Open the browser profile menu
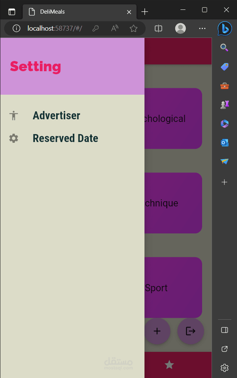The height and width of the screenshot is (378, 237). click(x=180, y=28)
